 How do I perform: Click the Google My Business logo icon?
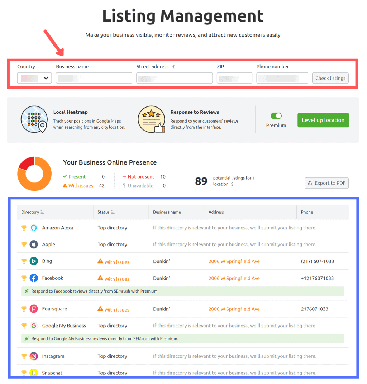pyautogui.click(x=34, y=326)
